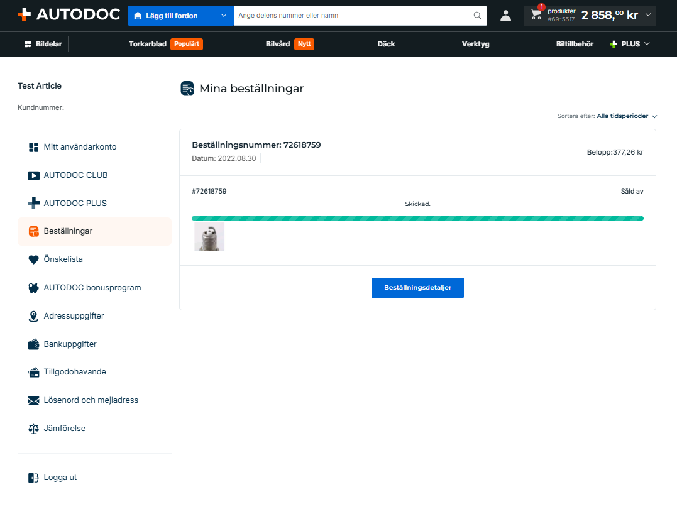
Task: Open the shopping cart icon
Action: [536, 14]
